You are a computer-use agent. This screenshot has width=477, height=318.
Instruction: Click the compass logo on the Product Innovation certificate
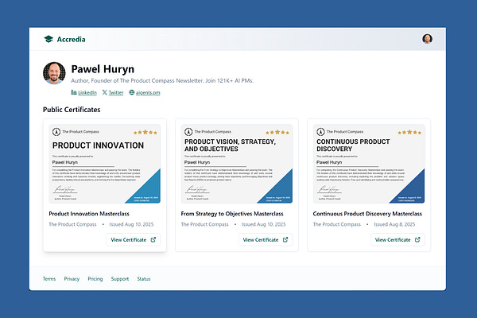pyautogui.click(x=56, y=132)
